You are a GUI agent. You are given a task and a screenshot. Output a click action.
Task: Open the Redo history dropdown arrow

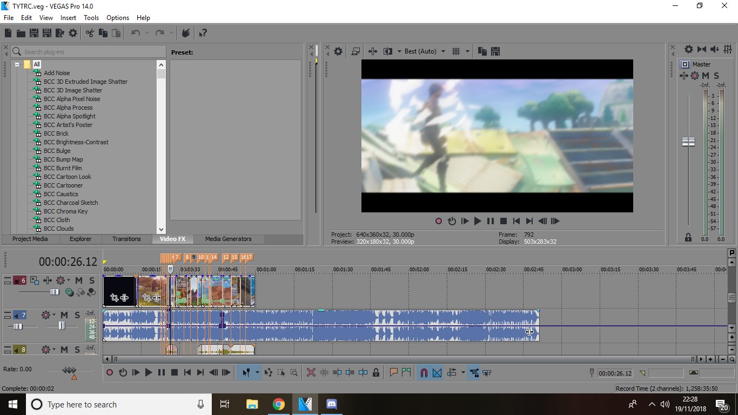pos(171,34)
